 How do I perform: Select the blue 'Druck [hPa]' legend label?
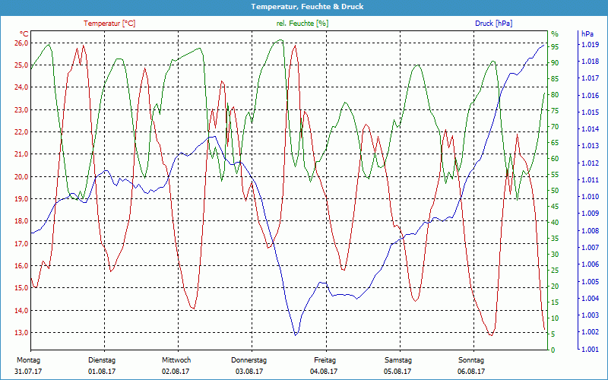[x=493, y=24]
